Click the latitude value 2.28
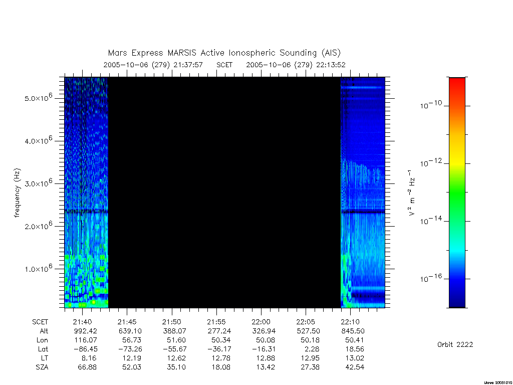 pos(313,349)
